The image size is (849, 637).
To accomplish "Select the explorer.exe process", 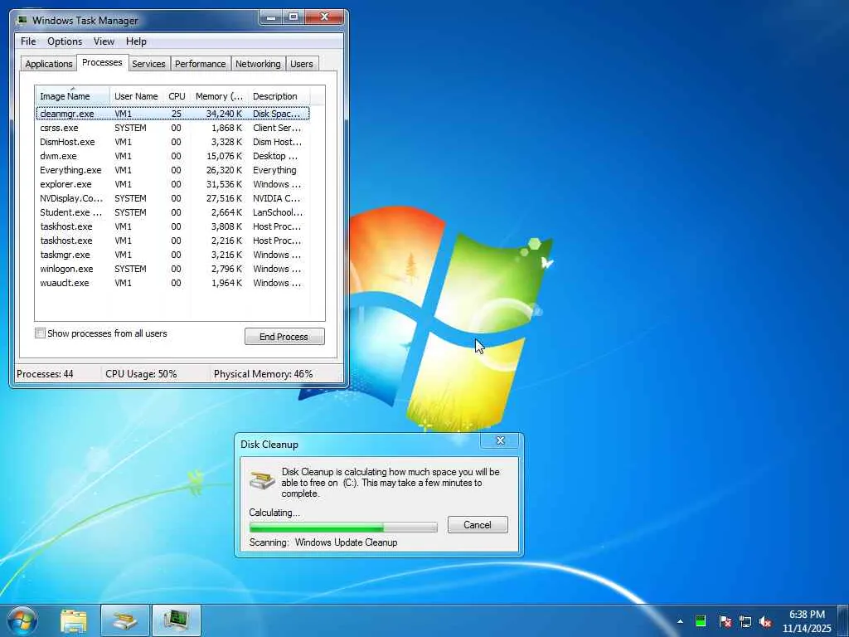I will [x=172, y=184].
